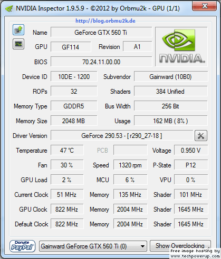
Task: Close the NVIDIA Inspector window
Action: (204, 6)
